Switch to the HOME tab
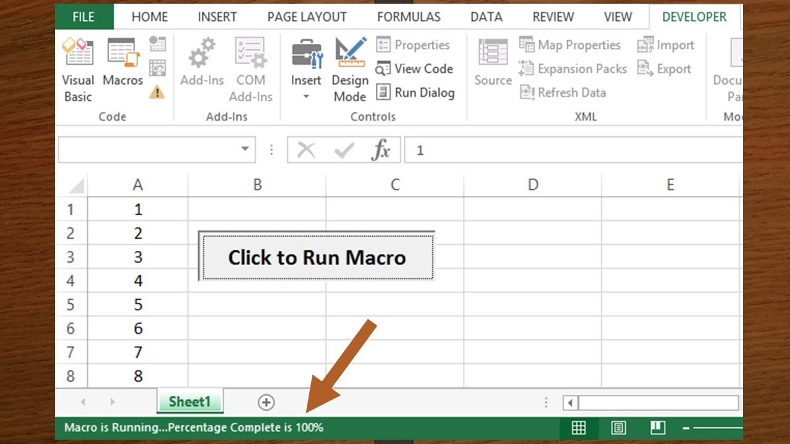The height and width of the screenshot is (444, 790). coord(149,17)
